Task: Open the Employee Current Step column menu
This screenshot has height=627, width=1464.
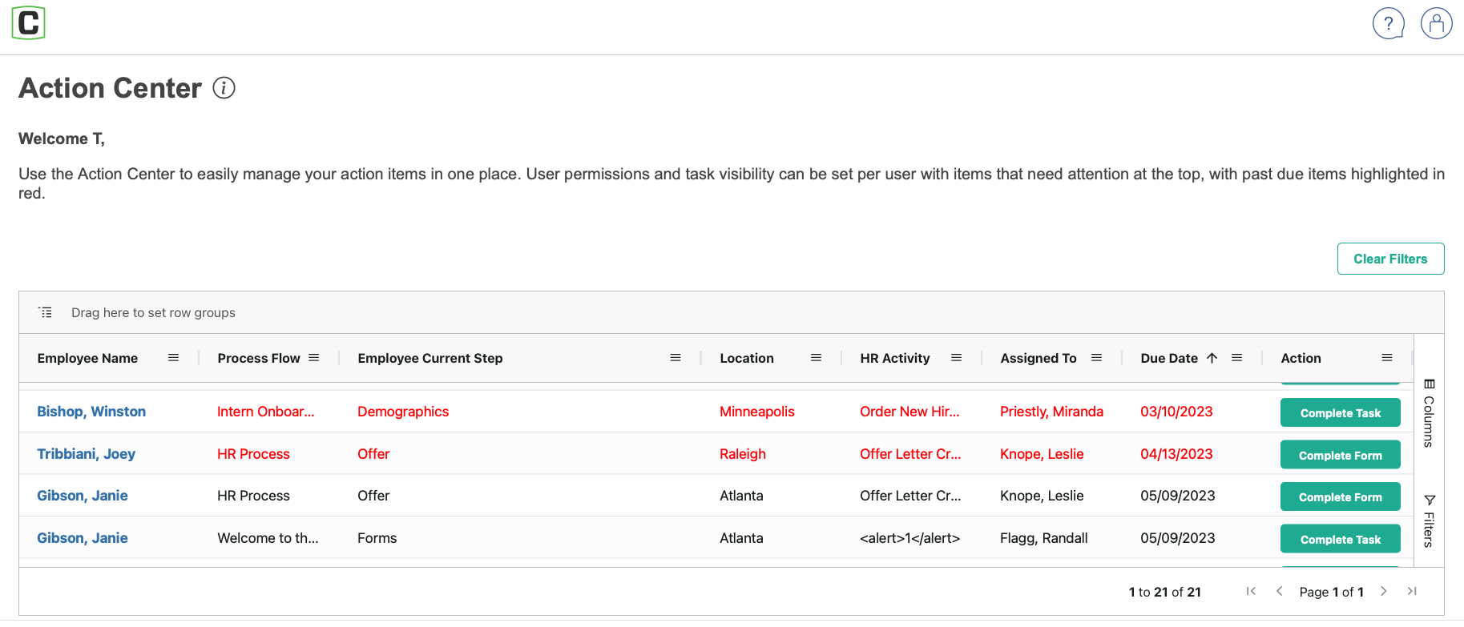Action: [676, 358]
